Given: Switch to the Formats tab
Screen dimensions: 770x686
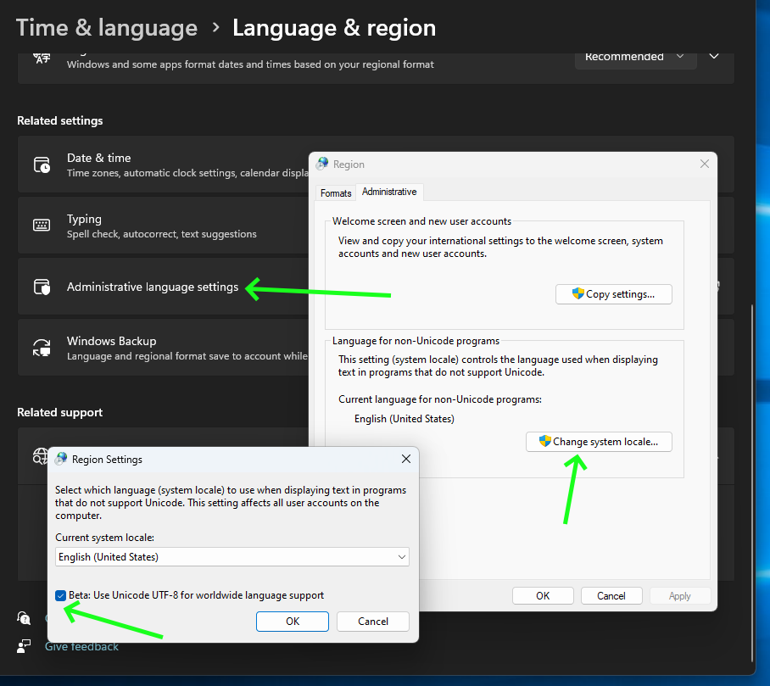Looking at the screenshot, I should coord(336,193).
